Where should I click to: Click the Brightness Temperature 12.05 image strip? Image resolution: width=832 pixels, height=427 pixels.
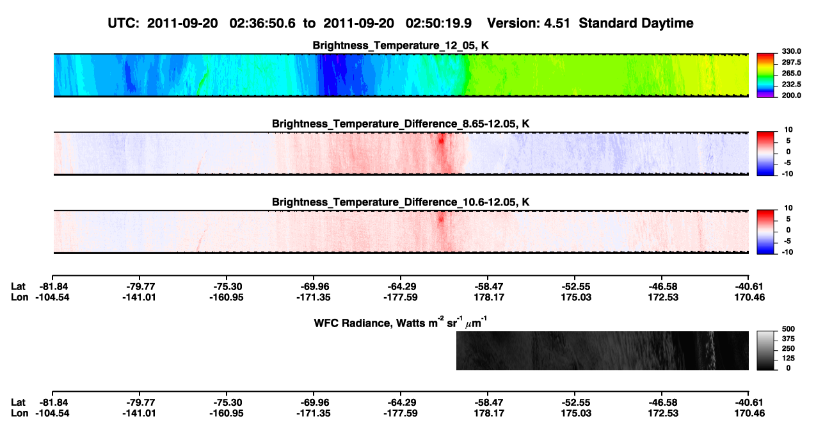tap(401, 75)
